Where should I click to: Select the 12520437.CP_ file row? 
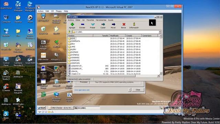point(114,66)
